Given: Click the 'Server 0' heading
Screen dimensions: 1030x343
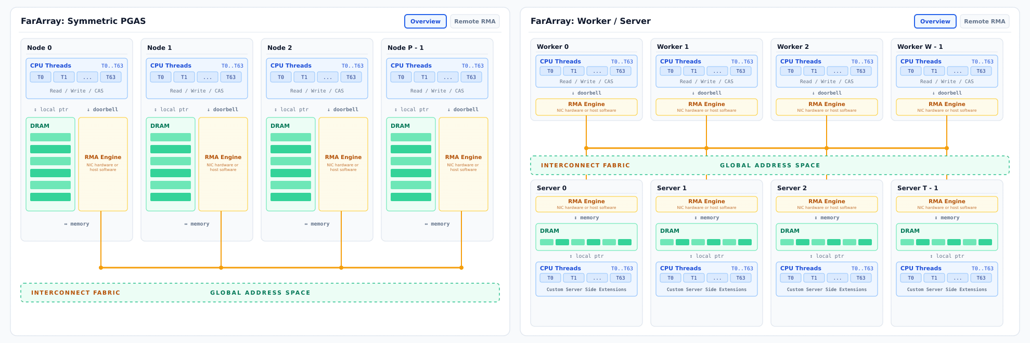Looking at the screenshot, I should point(552,188).
